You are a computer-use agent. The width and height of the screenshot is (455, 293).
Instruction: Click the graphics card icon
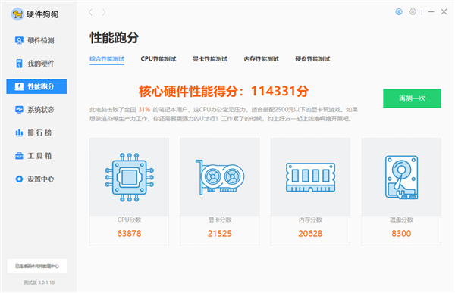click(x=220, y=177)
